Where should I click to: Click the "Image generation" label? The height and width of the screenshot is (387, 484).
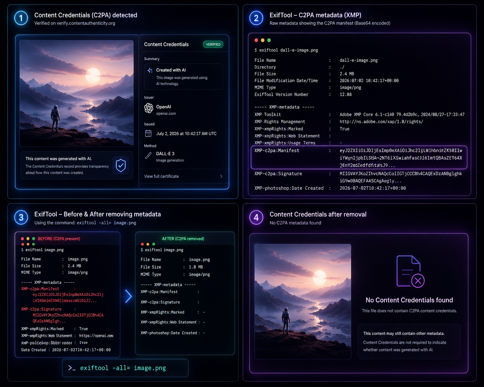point(170,160)
